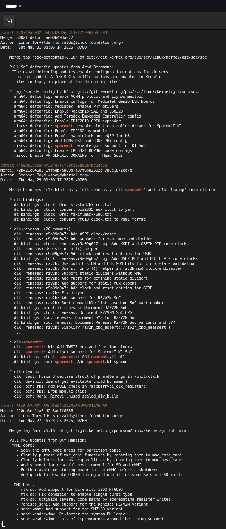Click commit hash starting with 35a8b02e071a
The height and width of the screenshot is (529, 226).
tap(62, 406)
